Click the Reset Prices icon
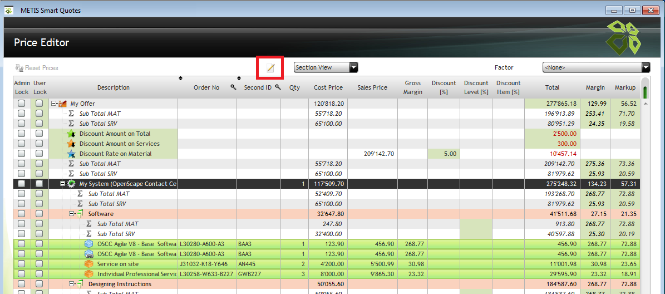The image size is (665, 294). pos(19,67)
